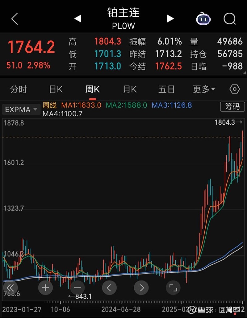
Task: Switch to next instrument with the right triangle
Action: click(x=170, y=19)
